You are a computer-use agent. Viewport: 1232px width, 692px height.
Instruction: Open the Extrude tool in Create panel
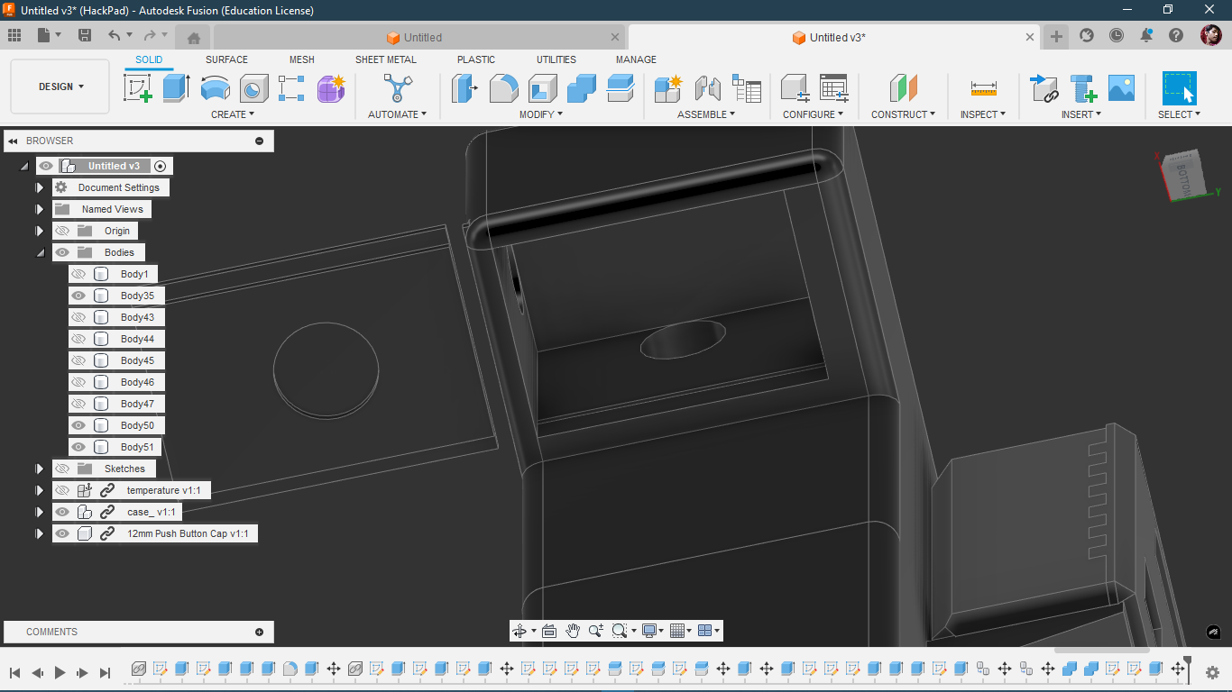tap(175, 87)
